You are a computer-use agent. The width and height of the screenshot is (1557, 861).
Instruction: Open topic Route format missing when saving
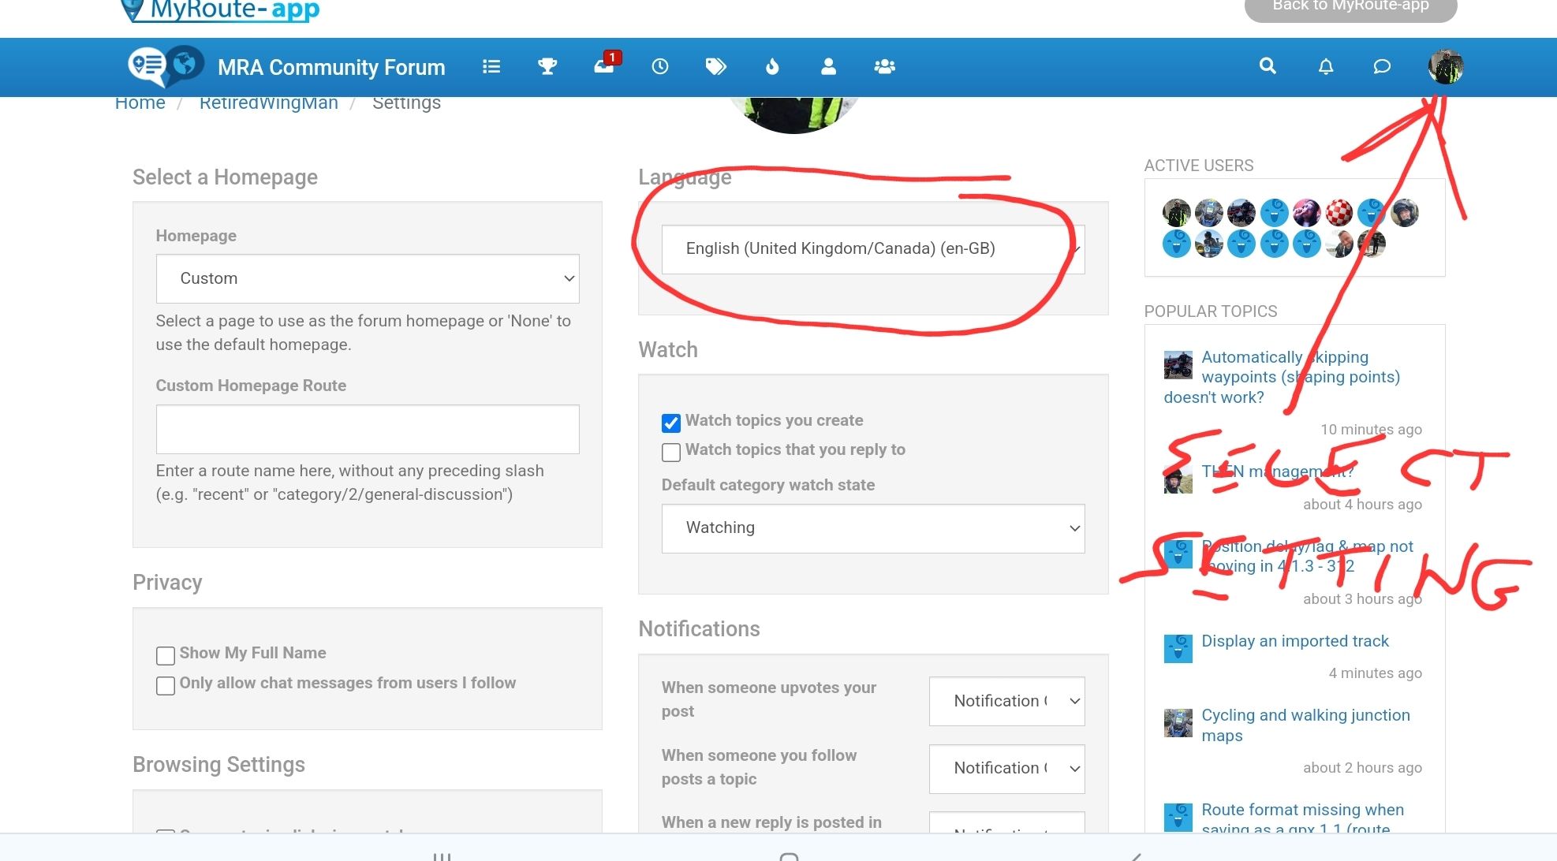1302,817
